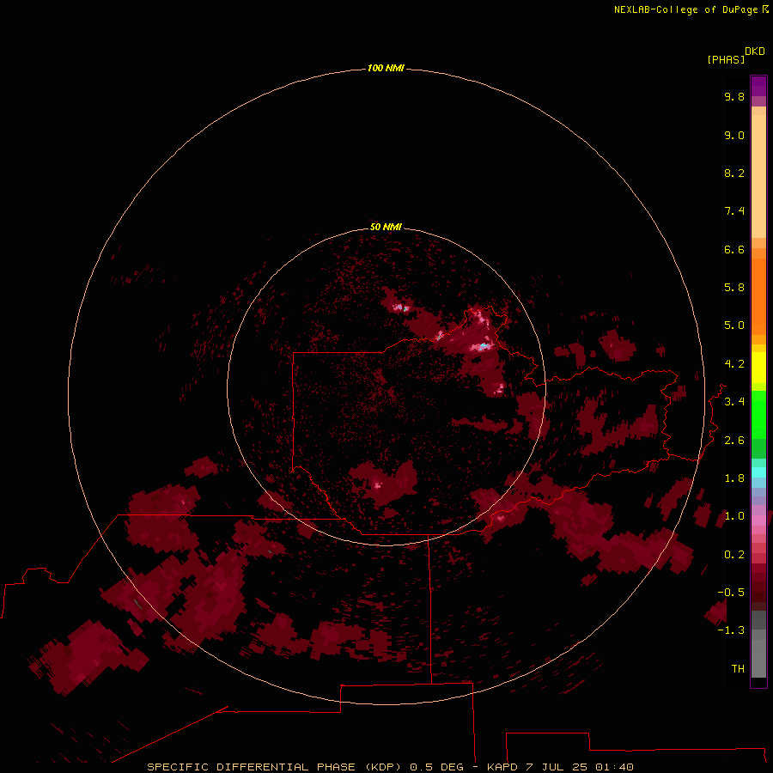The height and width of the screenshot is (773, 773).
Task: Click the 3.4 scale value
Action: point(734,402)
